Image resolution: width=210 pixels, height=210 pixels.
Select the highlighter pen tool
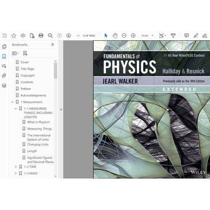[x=196, y=36]
